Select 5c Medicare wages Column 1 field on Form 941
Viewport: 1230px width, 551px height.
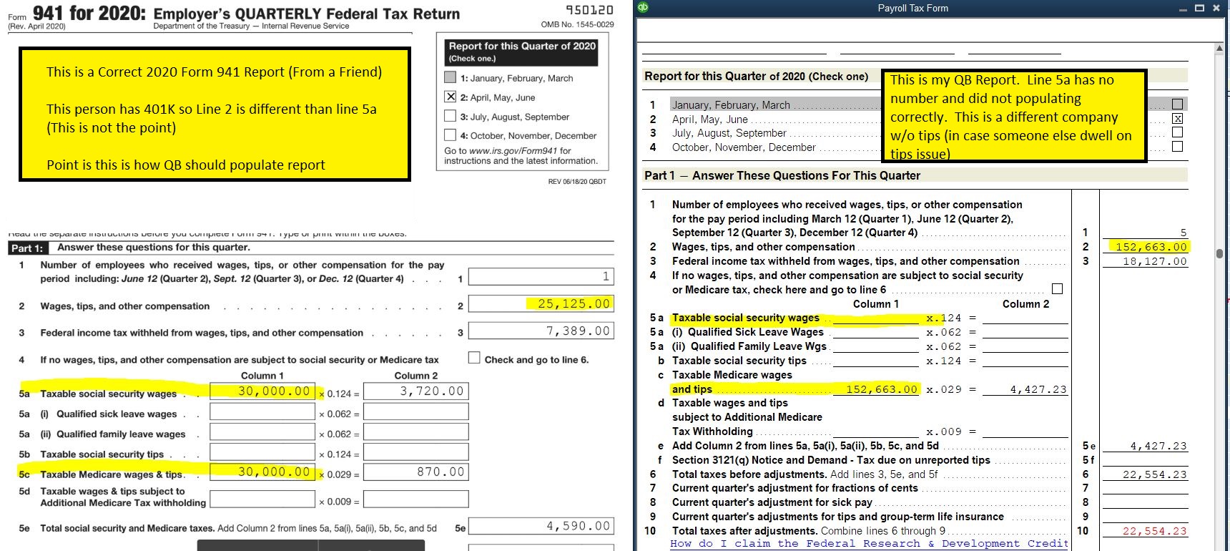262,472
